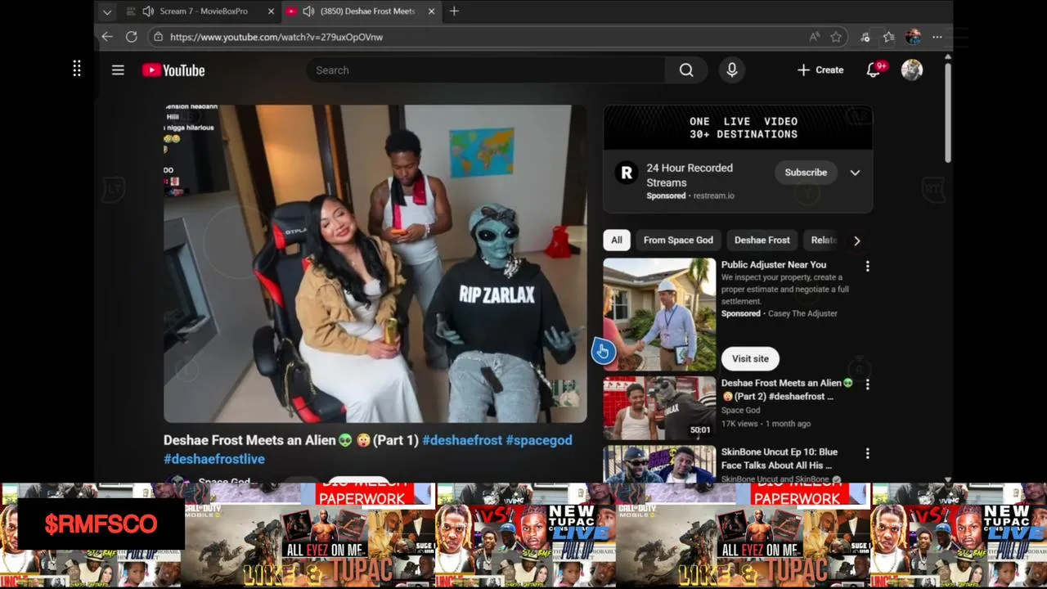Open options for Public Adjuster ad

(867, 266)
